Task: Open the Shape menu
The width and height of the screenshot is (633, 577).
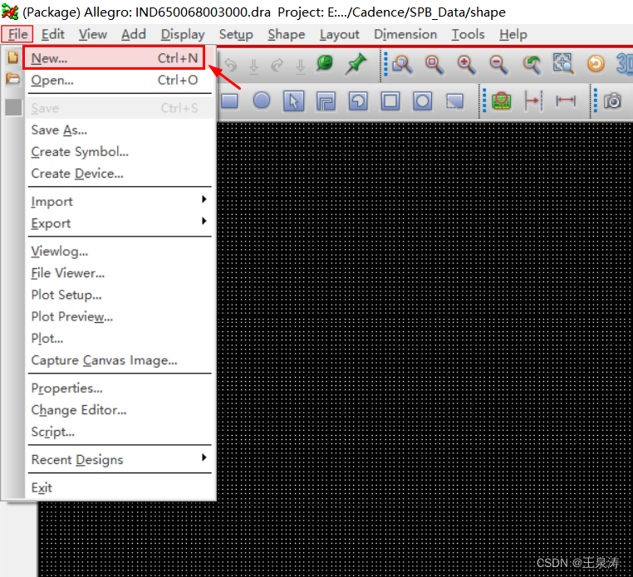Action: pos(286,34)
